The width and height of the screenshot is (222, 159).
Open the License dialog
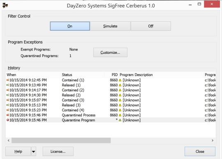(58, 152)
